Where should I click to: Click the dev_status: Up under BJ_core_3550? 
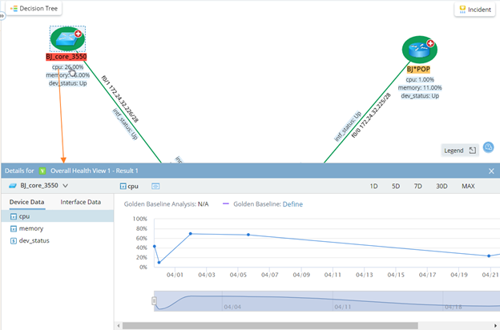(x=67, y=83)
